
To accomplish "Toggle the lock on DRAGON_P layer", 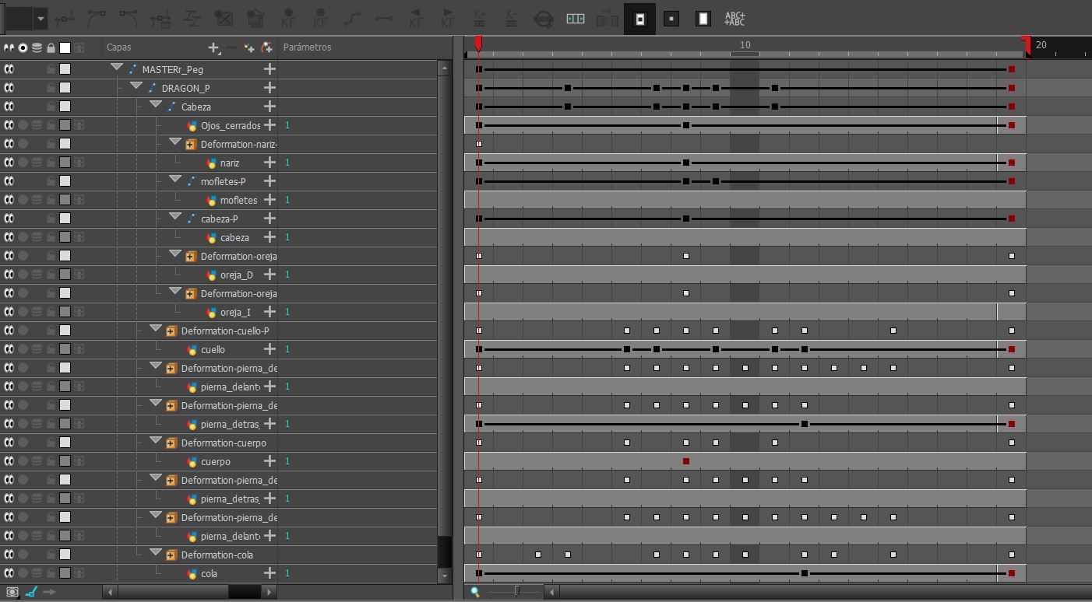I will 51,88.
